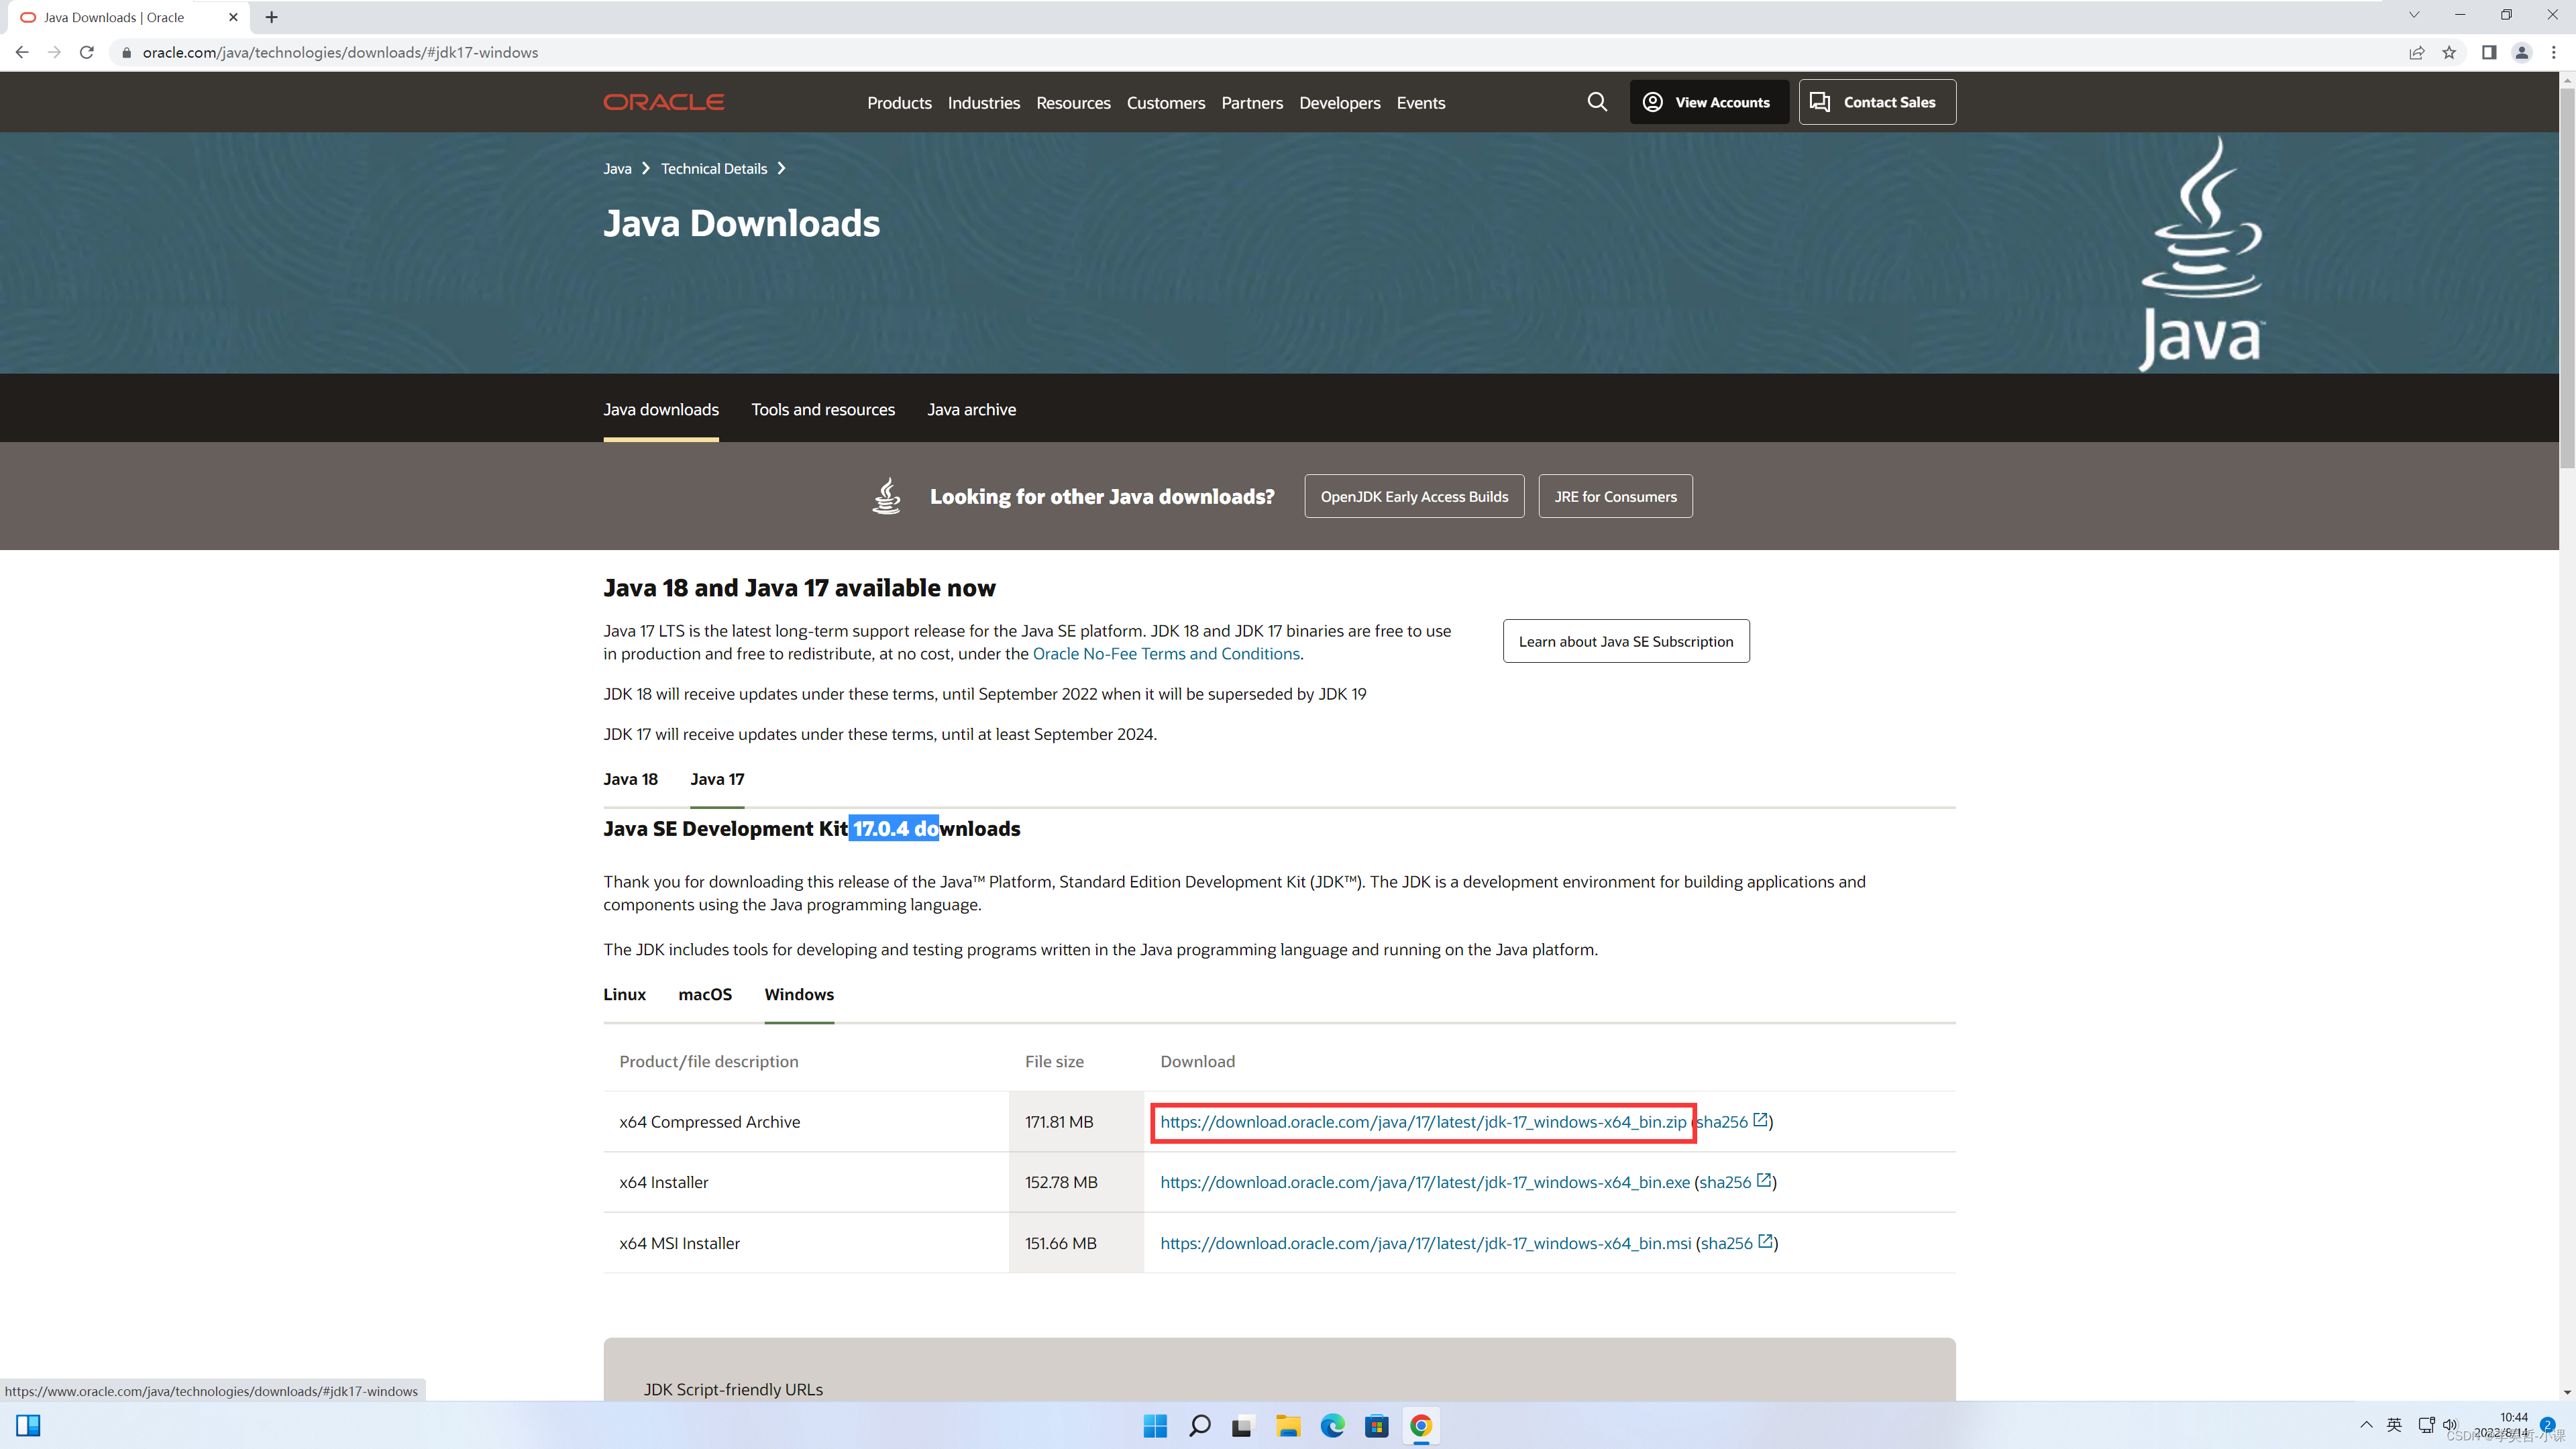Go to Java breadcrumb link

click(x=617, y=168)
